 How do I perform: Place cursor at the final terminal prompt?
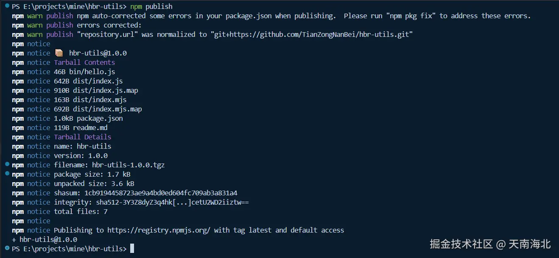(x=132, y=249)
